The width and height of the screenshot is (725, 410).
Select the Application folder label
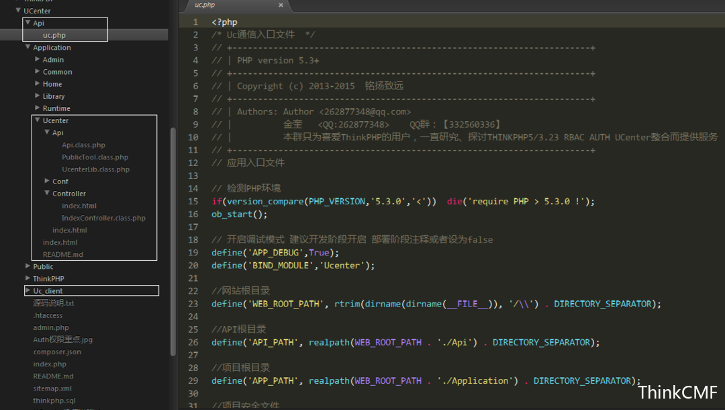click(x=52, y=47)
